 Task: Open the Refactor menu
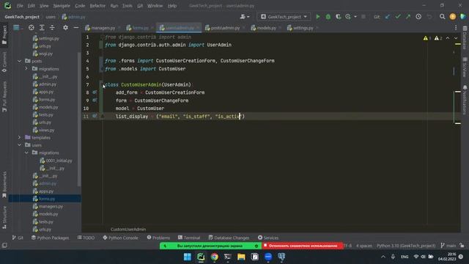pos(97,6)
